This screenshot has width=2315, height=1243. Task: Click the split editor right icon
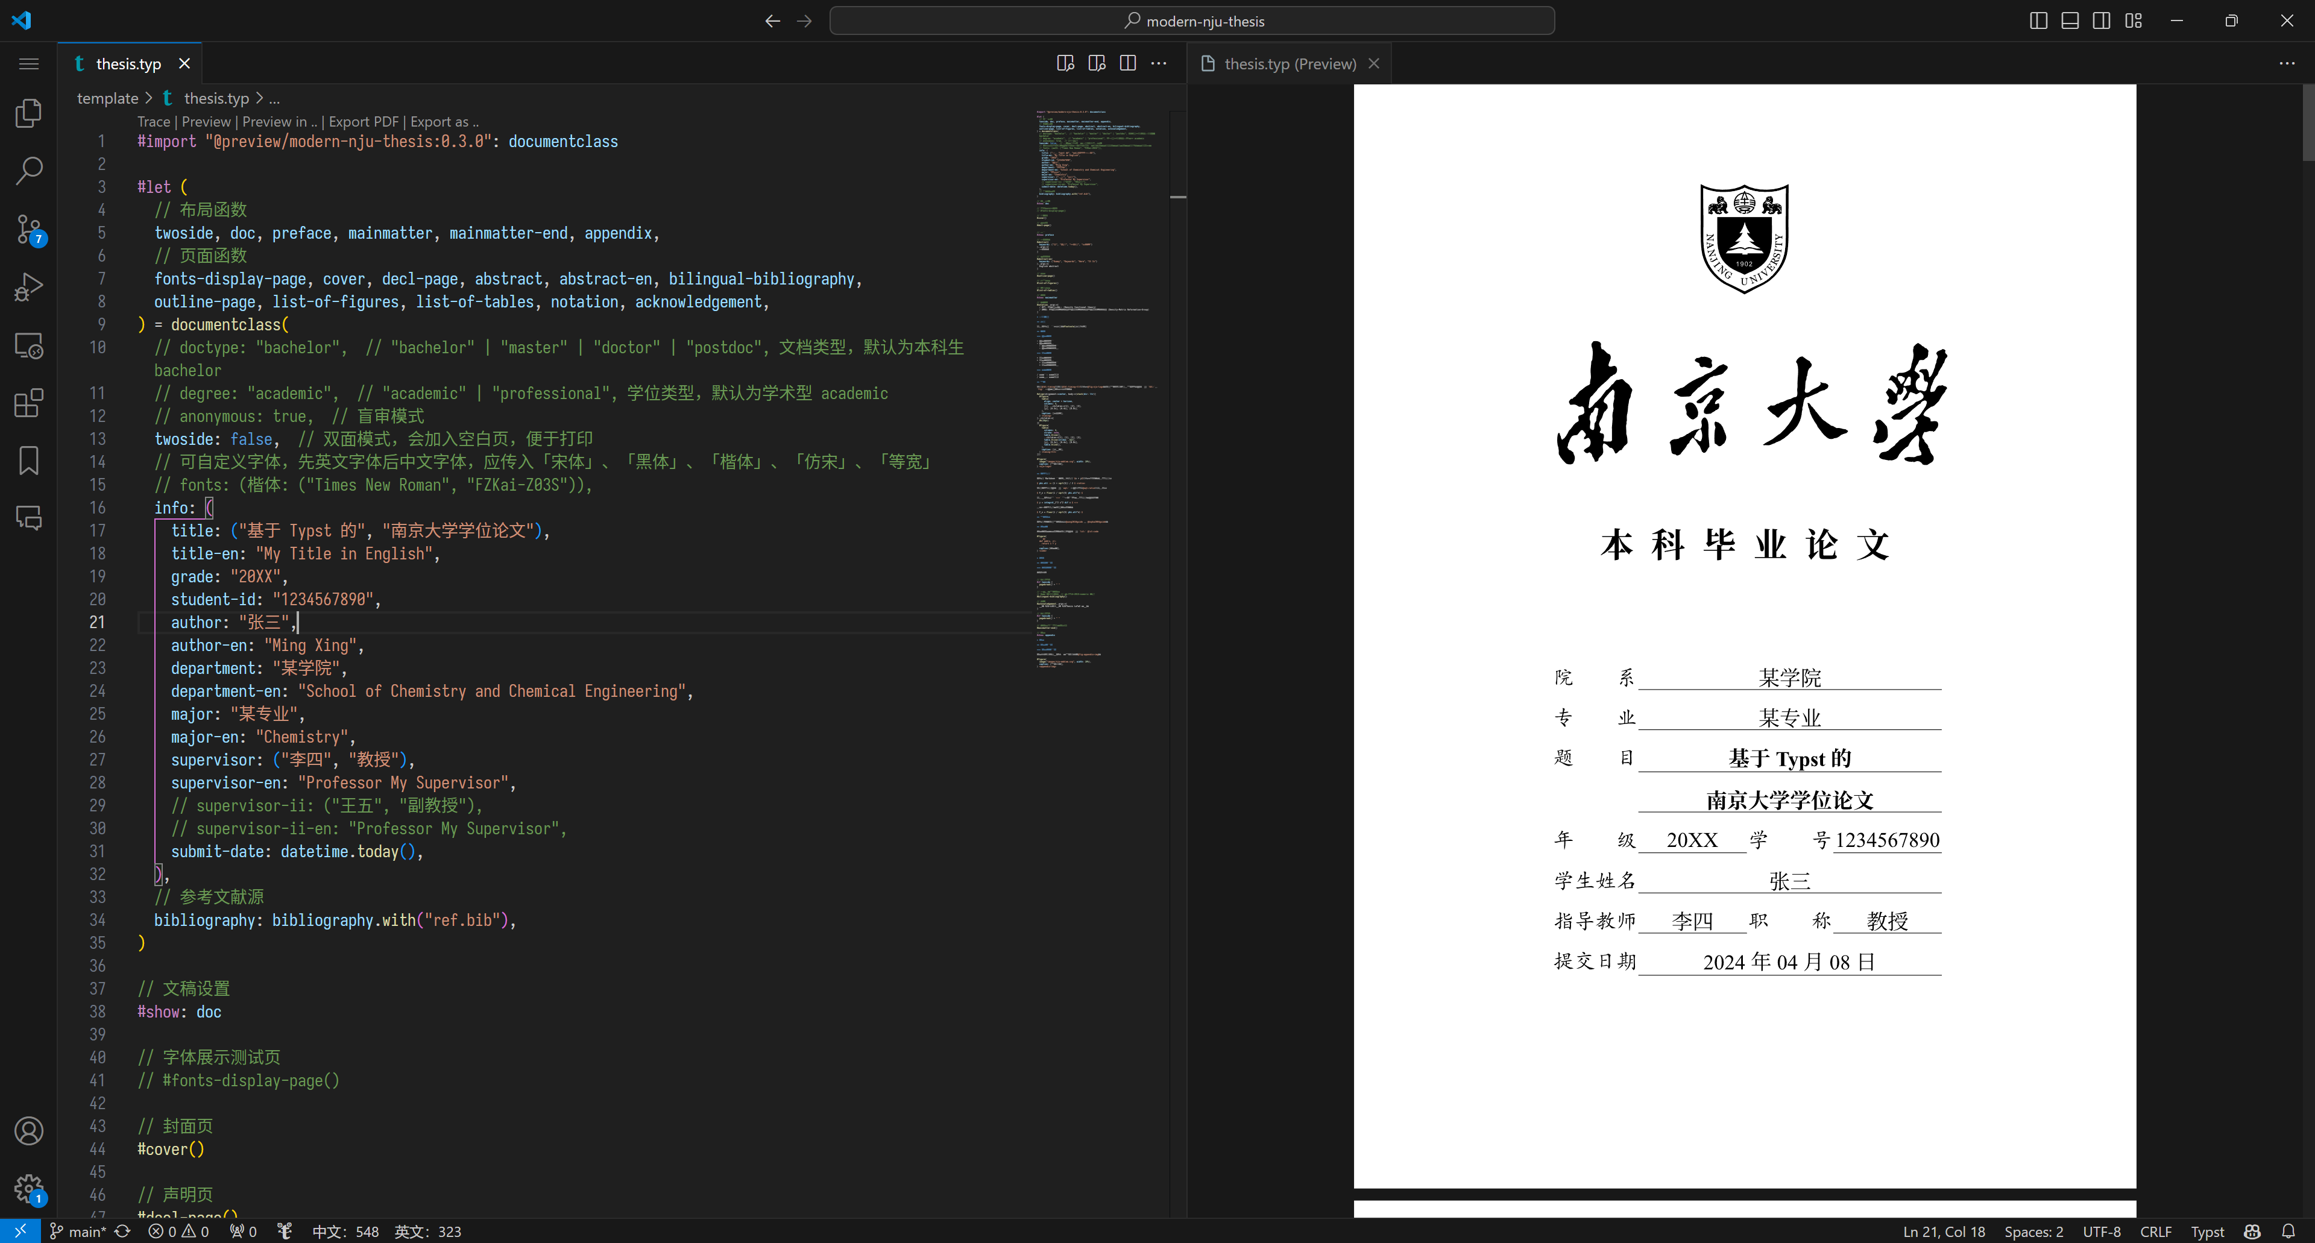pos(1128,63)
